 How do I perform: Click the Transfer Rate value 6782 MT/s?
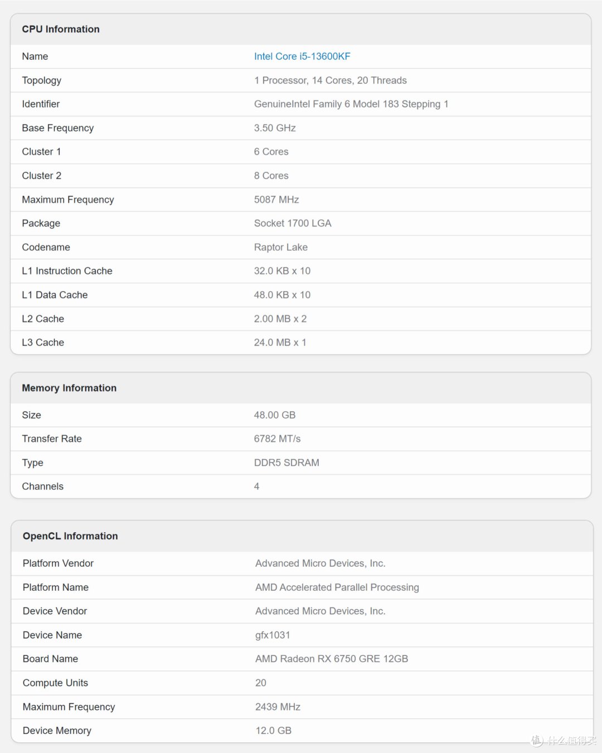coord(277,439)
